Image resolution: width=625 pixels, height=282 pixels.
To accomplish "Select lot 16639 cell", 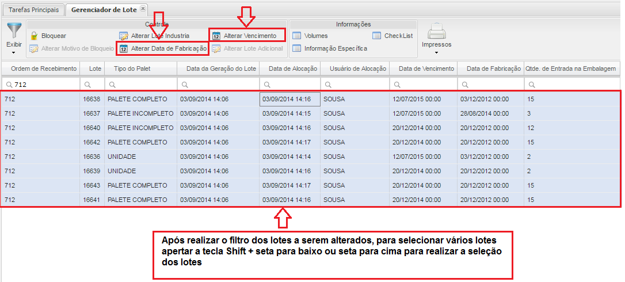I will pyautogui.click(x=92, y=171).
